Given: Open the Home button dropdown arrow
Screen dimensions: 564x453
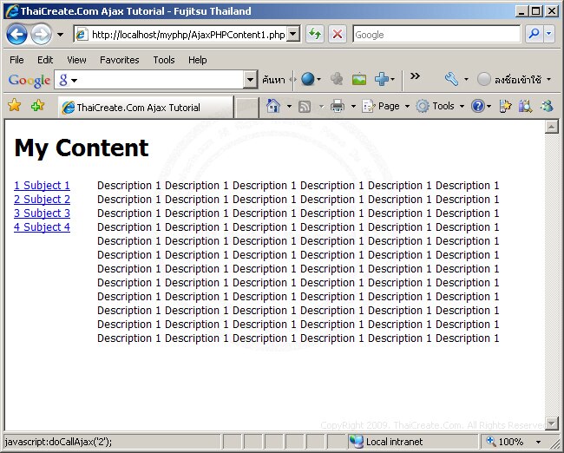Looking at the screenshot, I should tap(289, 106).
